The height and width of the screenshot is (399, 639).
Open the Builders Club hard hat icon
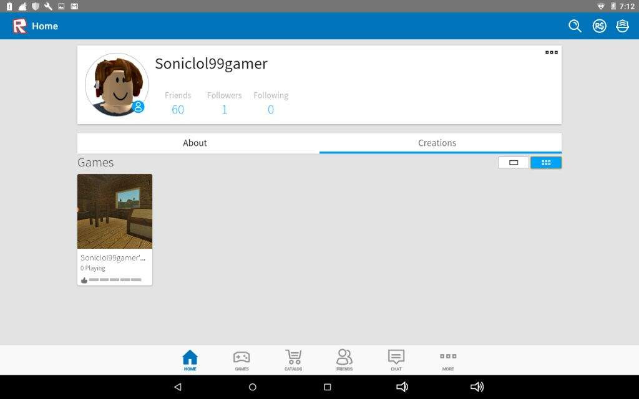[x=622, y=26]
